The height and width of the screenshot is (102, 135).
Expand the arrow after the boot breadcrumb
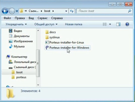click(x=53, y=11)
